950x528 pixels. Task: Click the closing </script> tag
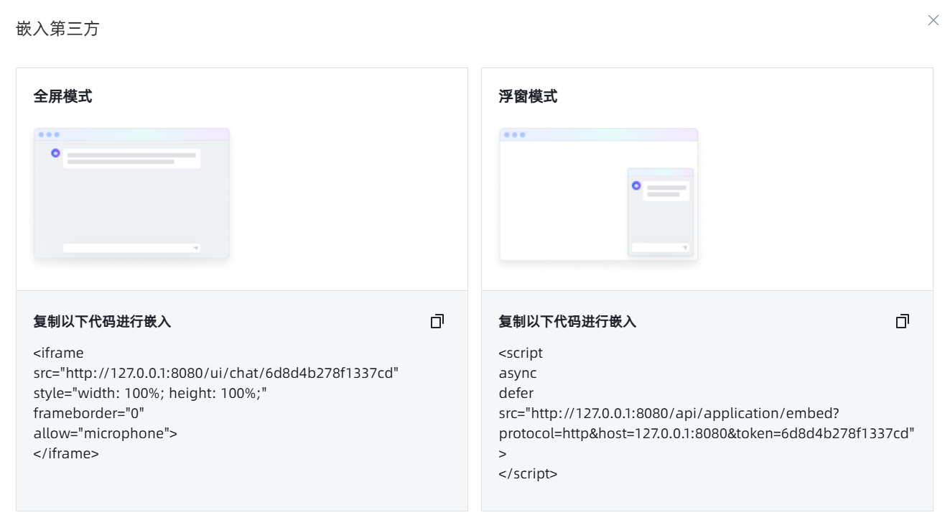528,473
